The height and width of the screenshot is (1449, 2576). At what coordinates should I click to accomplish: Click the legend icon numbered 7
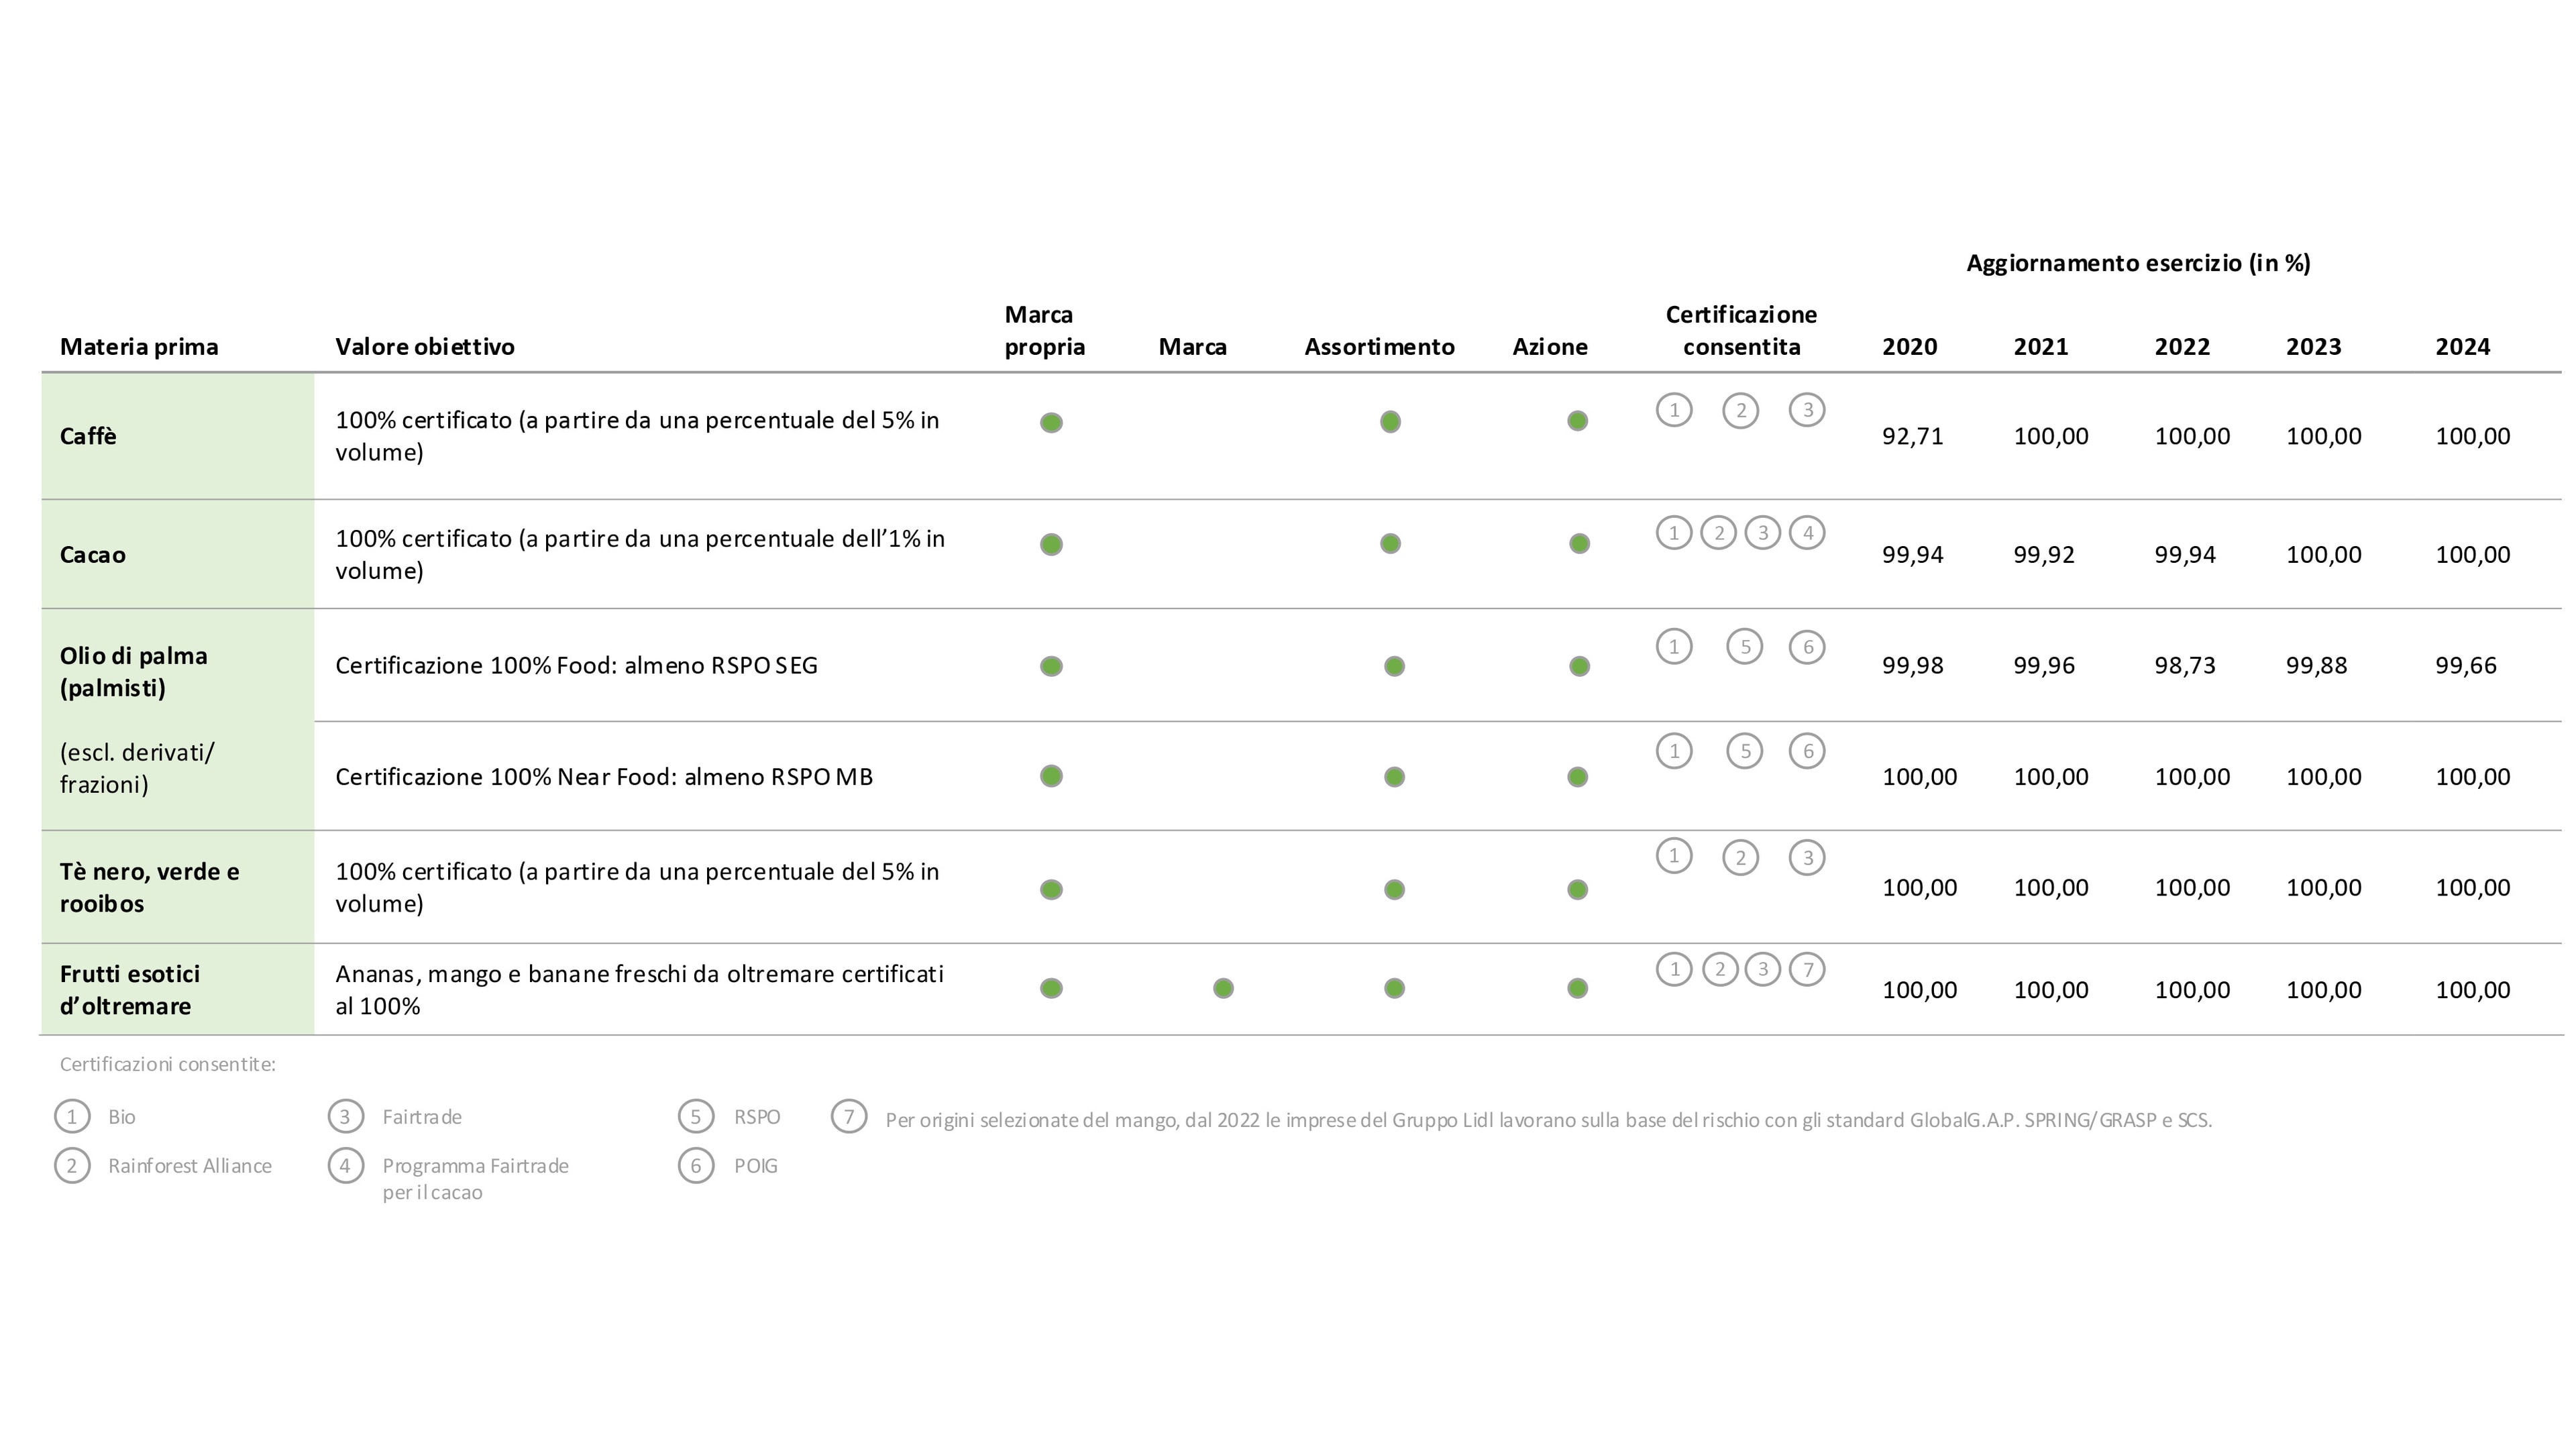tap(849, 1117)
